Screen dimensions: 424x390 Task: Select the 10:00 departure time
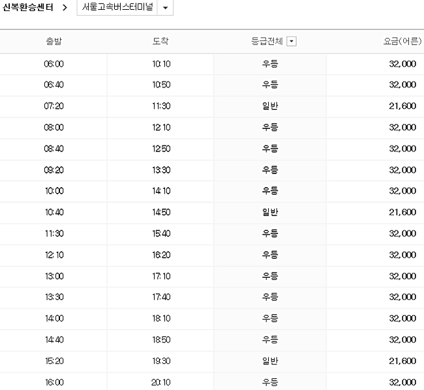point(54,191)
